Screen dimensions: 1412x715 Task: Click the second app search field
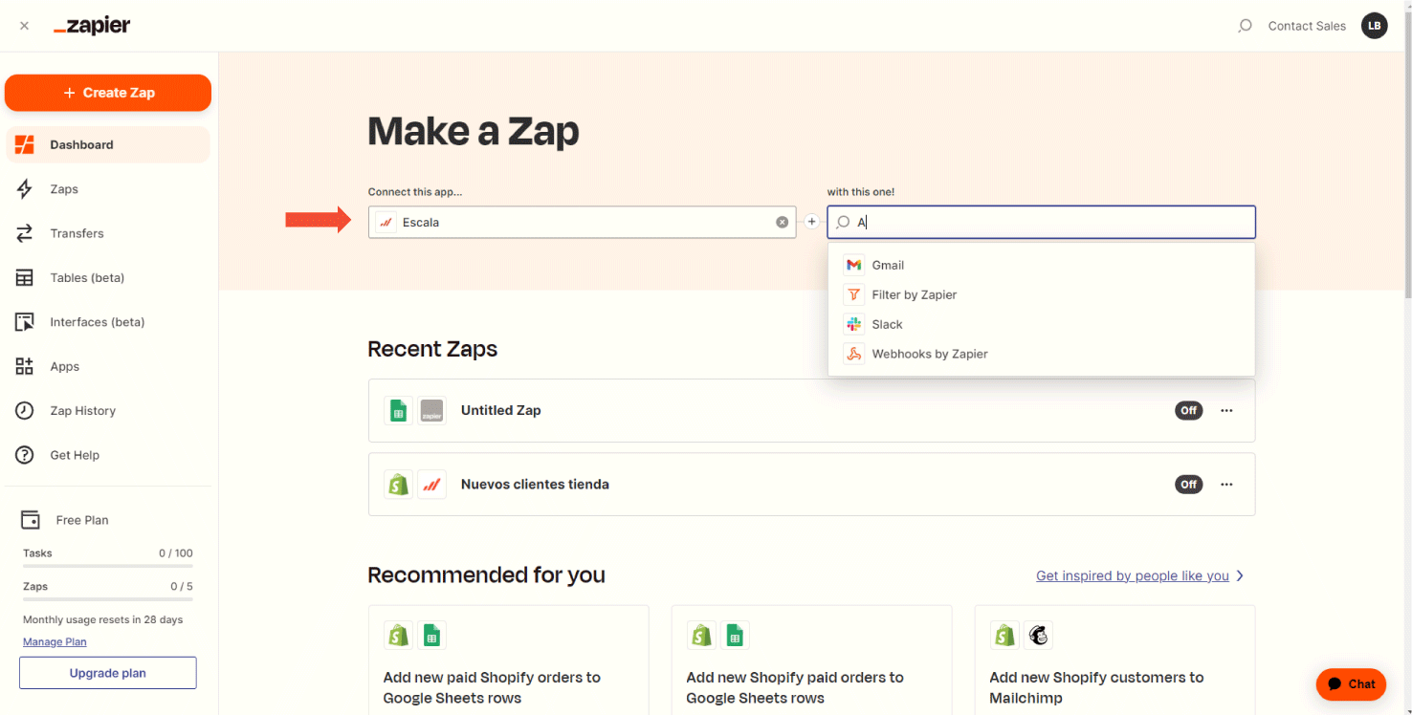[1041, 222]
